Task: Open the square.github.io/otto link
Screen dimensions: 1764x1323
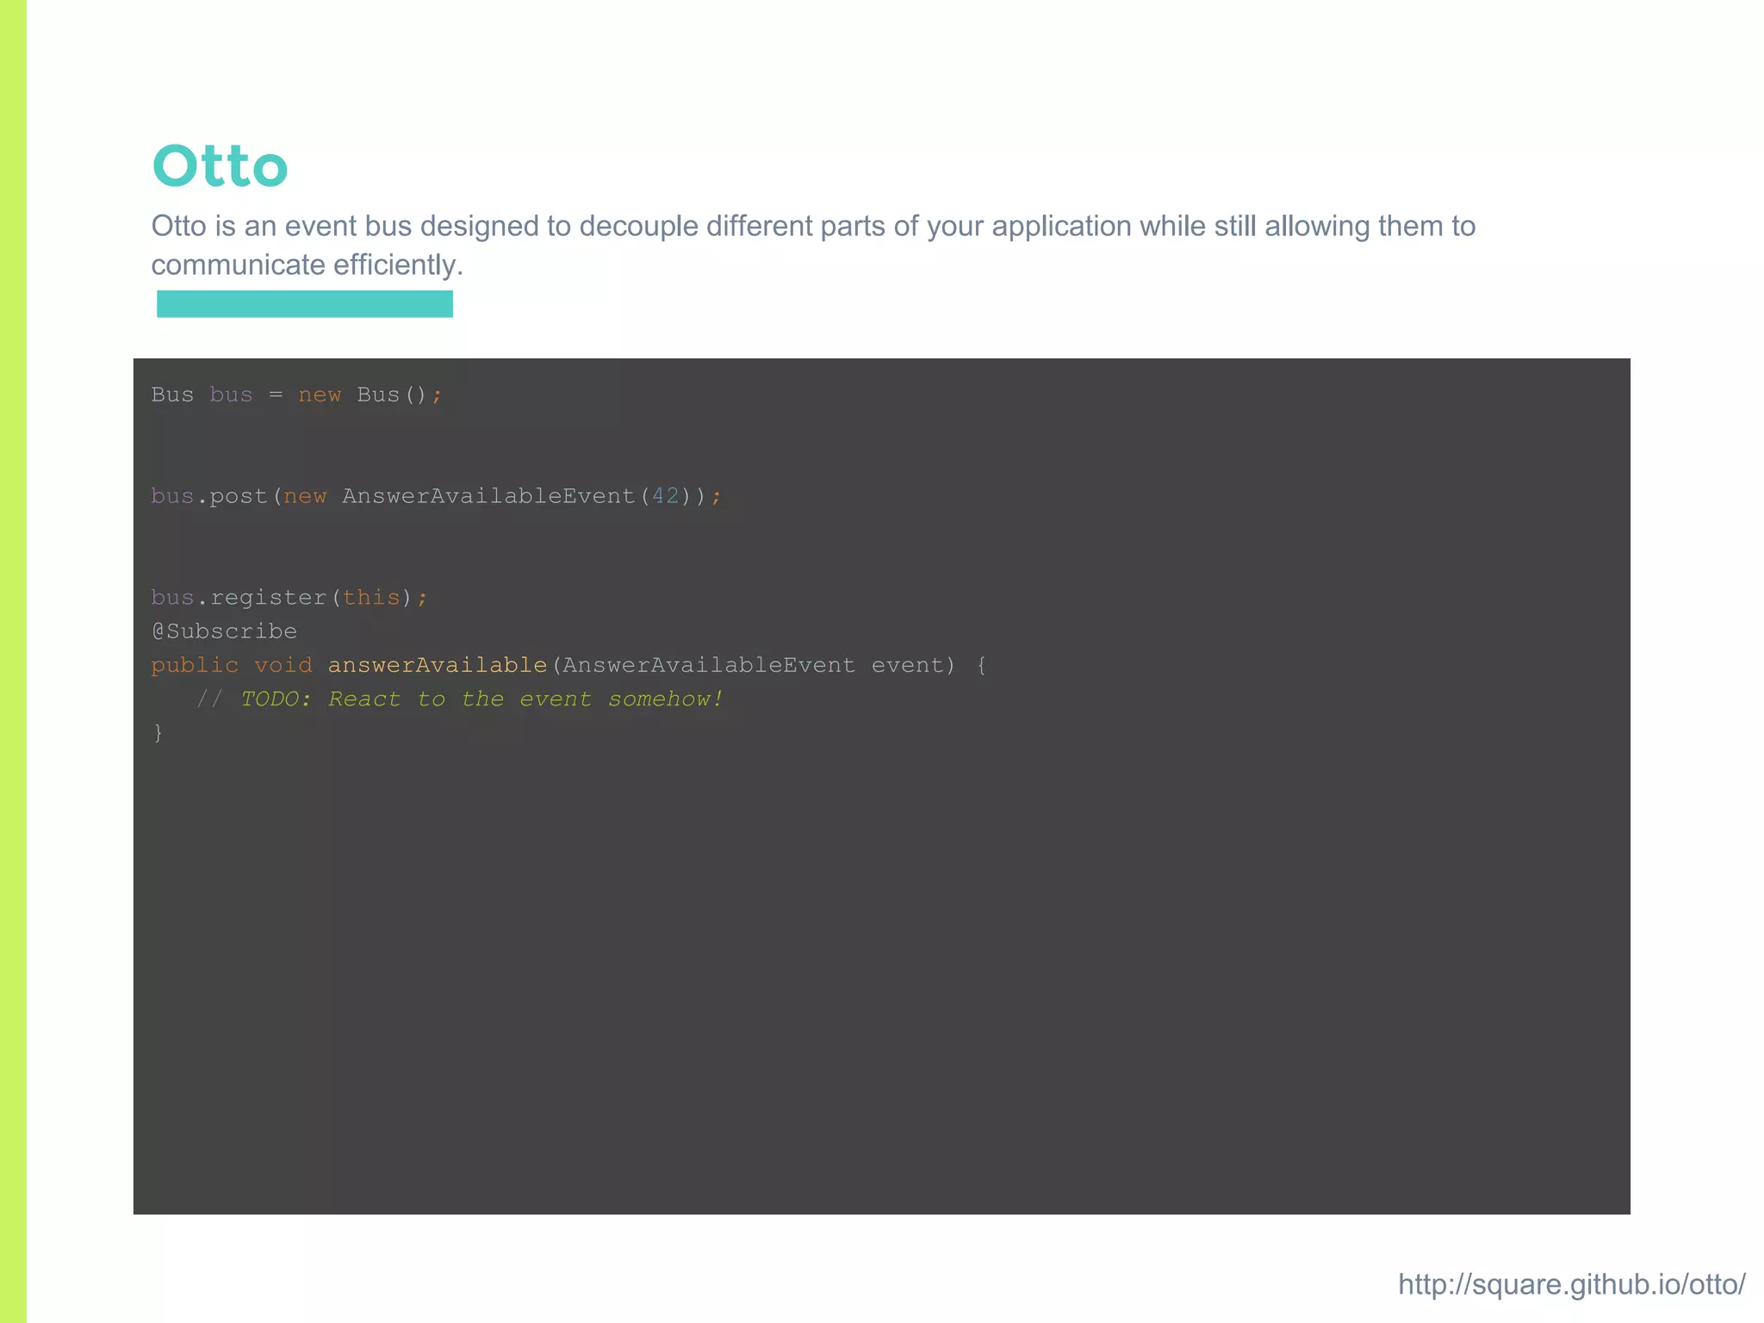Action: pyautogui.click(x=1571, y=1284)
